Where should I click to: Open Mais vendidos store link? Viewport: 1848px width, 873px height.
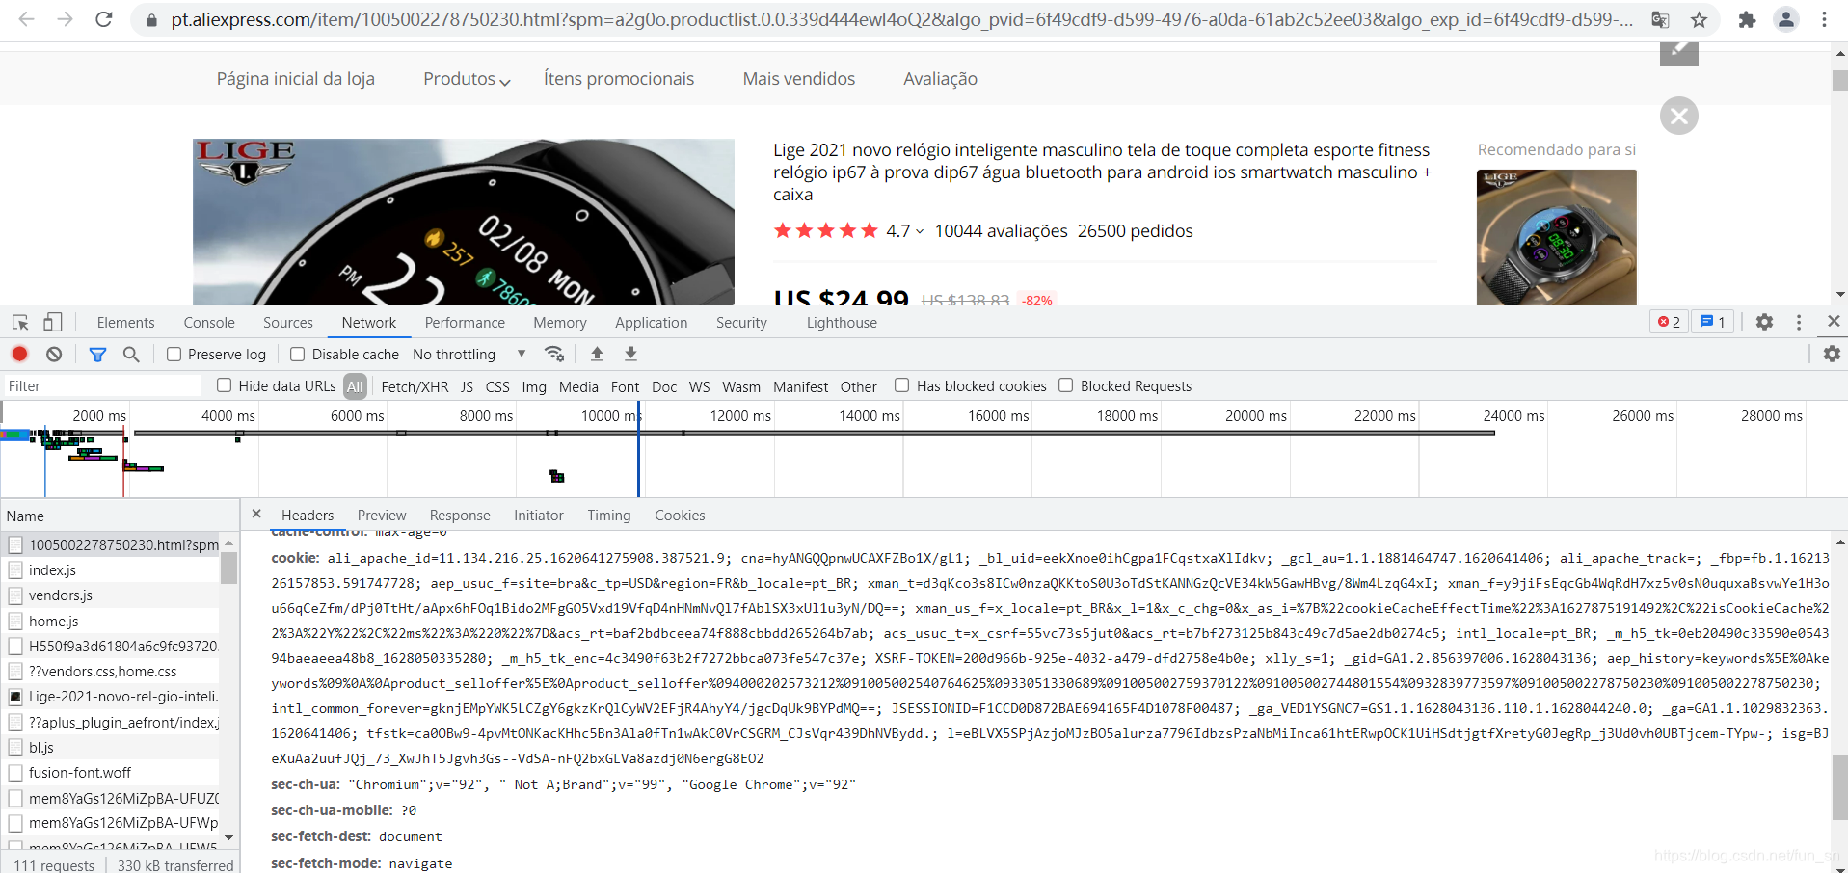point(799,79)
